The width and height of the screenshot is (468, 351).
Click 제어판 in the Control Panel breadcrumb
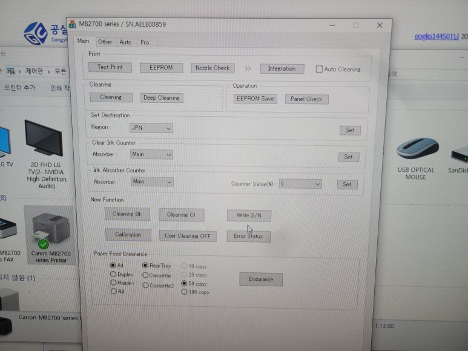pos(34,71)
